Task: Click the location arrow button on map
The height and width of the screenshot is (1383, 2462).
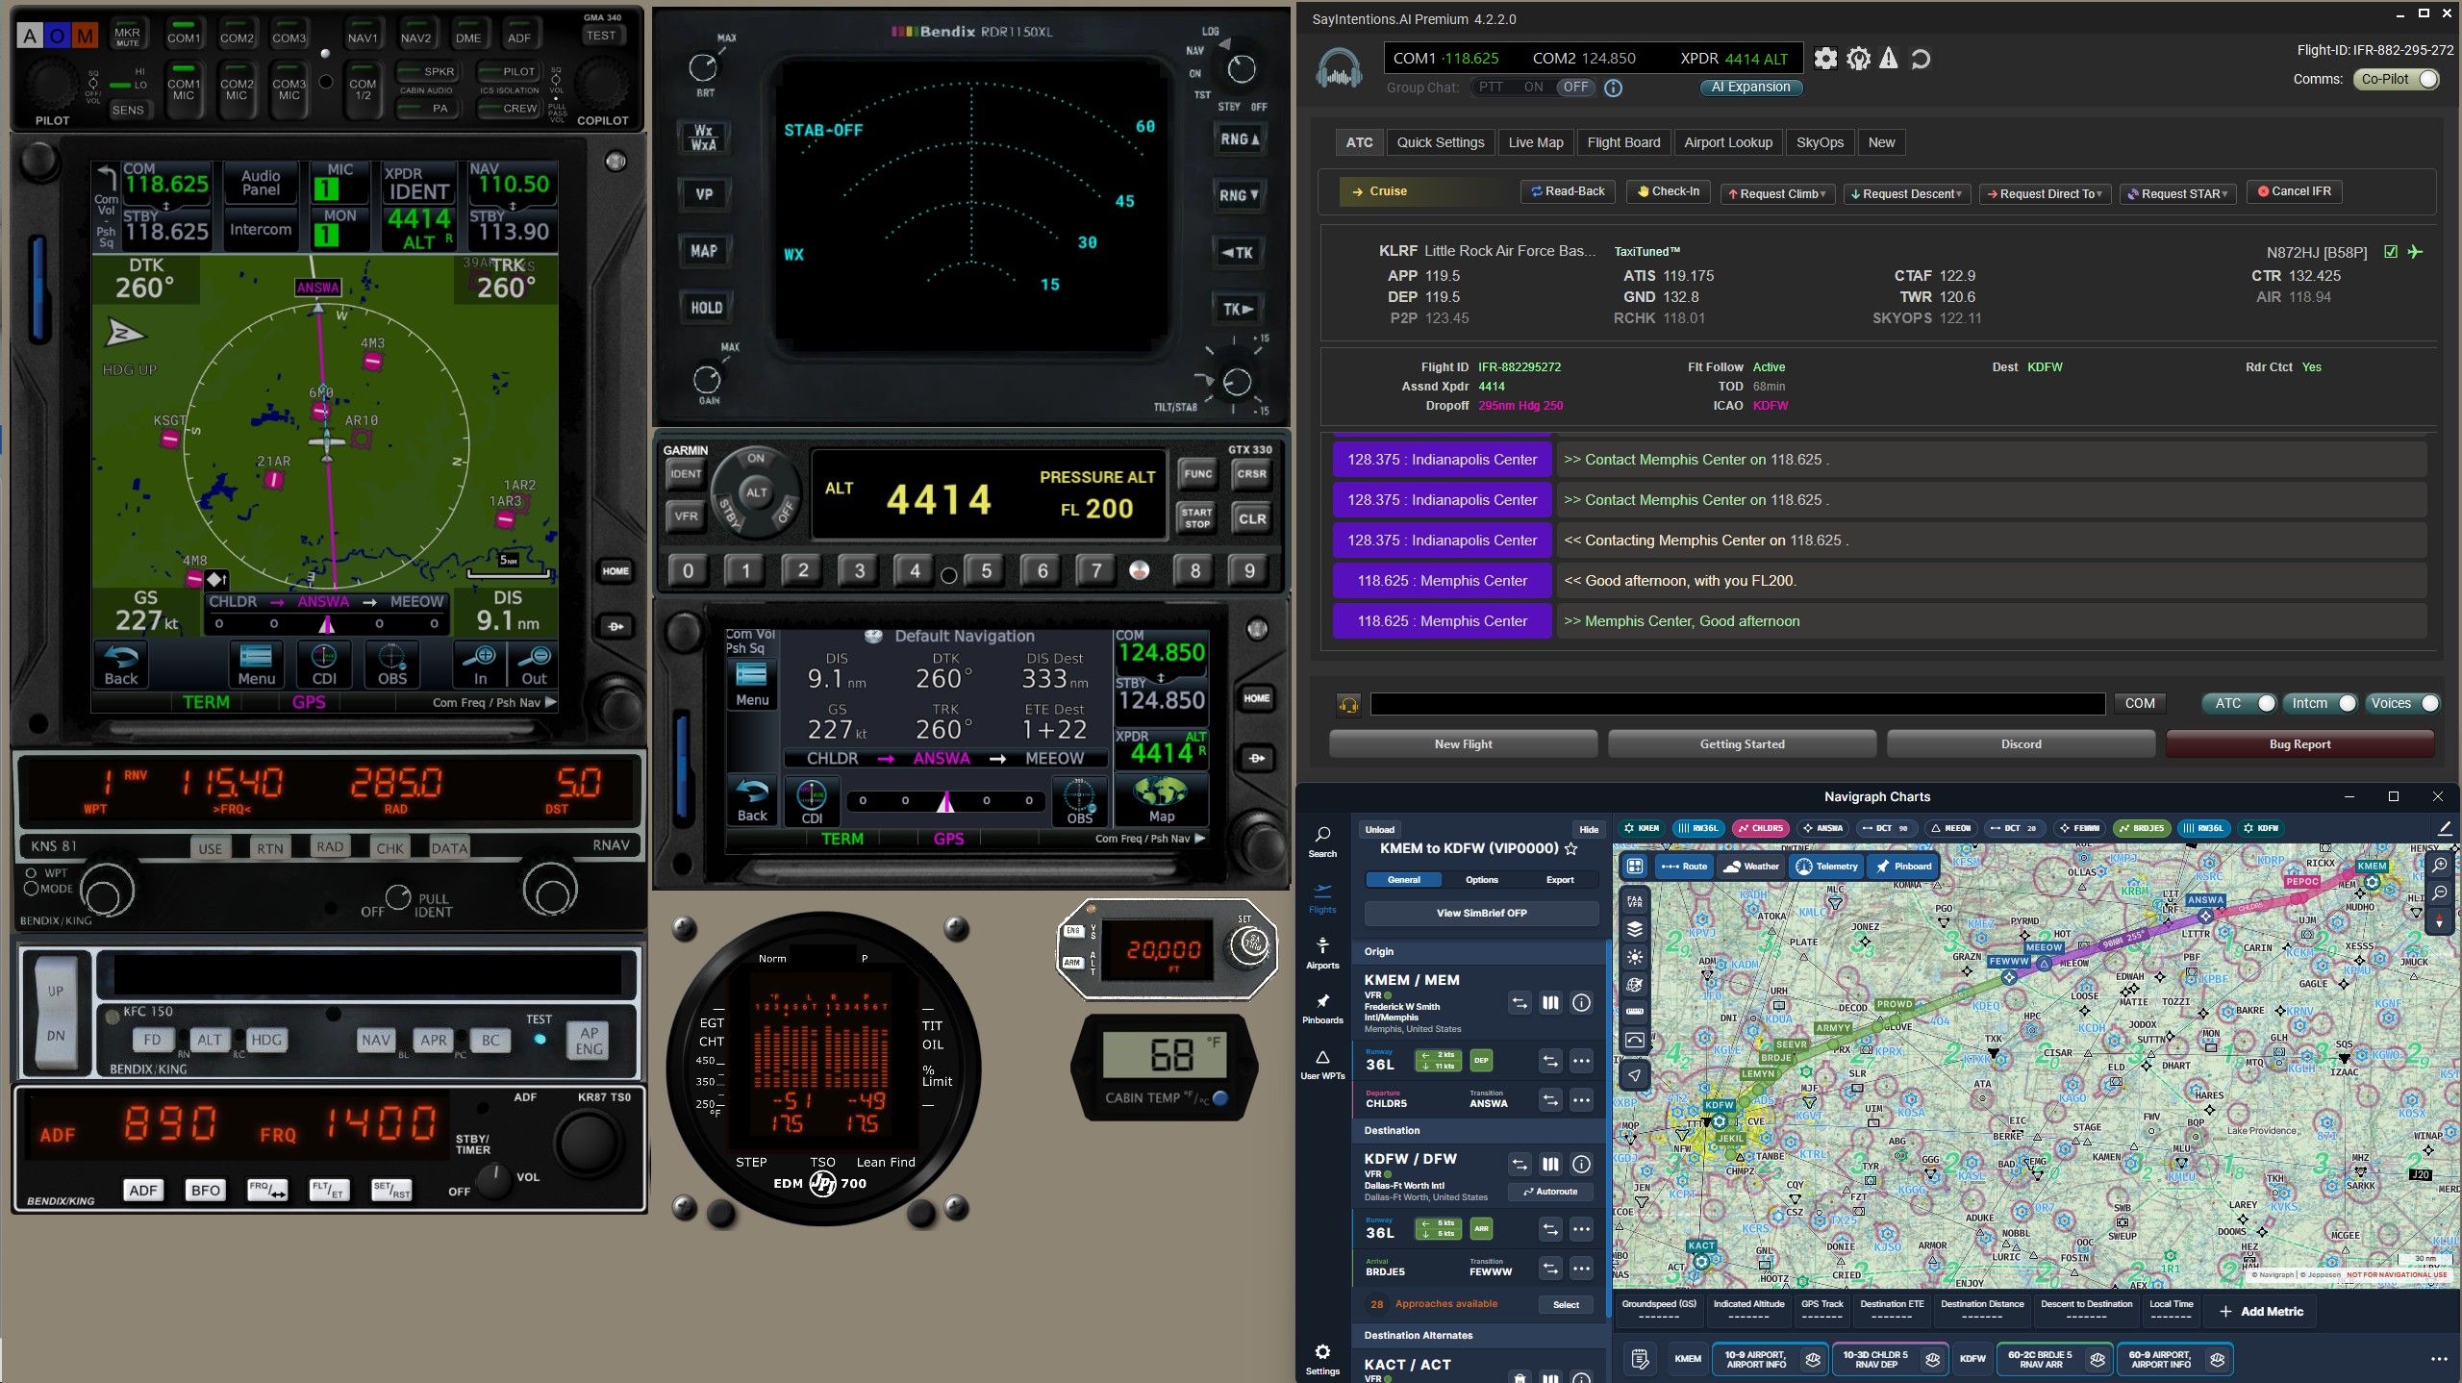Action: click(x=1635, y=1075)
